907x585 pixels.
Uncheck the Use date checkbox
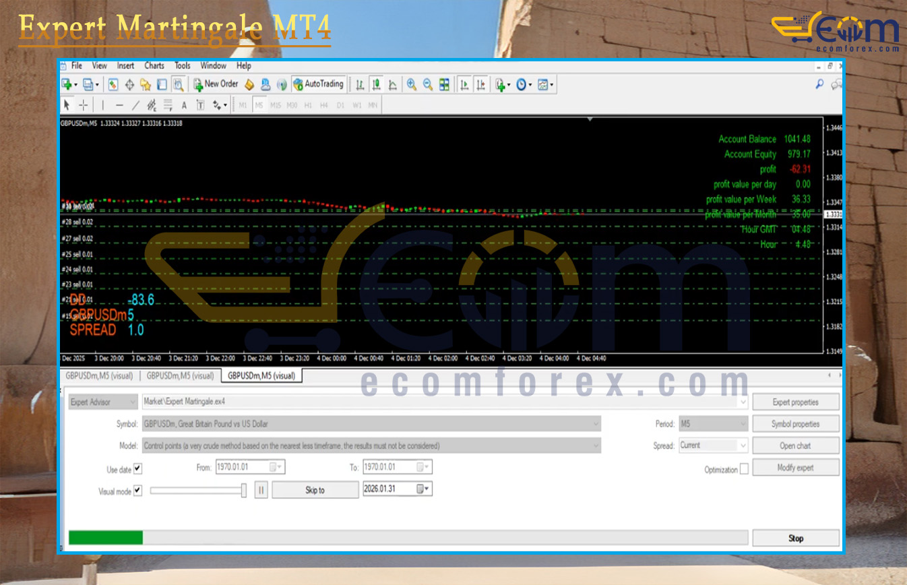[x=137, y=468]
